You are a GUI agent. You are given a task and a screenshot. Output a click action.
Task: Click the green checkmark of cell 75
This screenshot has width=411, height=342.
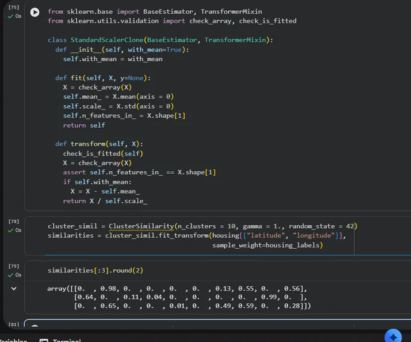coord(10,16)
